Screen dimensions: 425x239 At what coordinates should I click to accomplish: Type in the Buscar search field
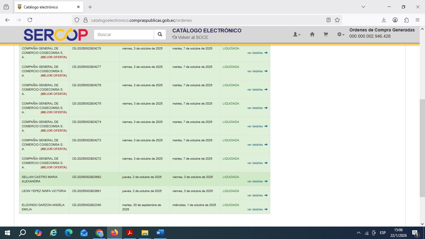tap(124, 35)
